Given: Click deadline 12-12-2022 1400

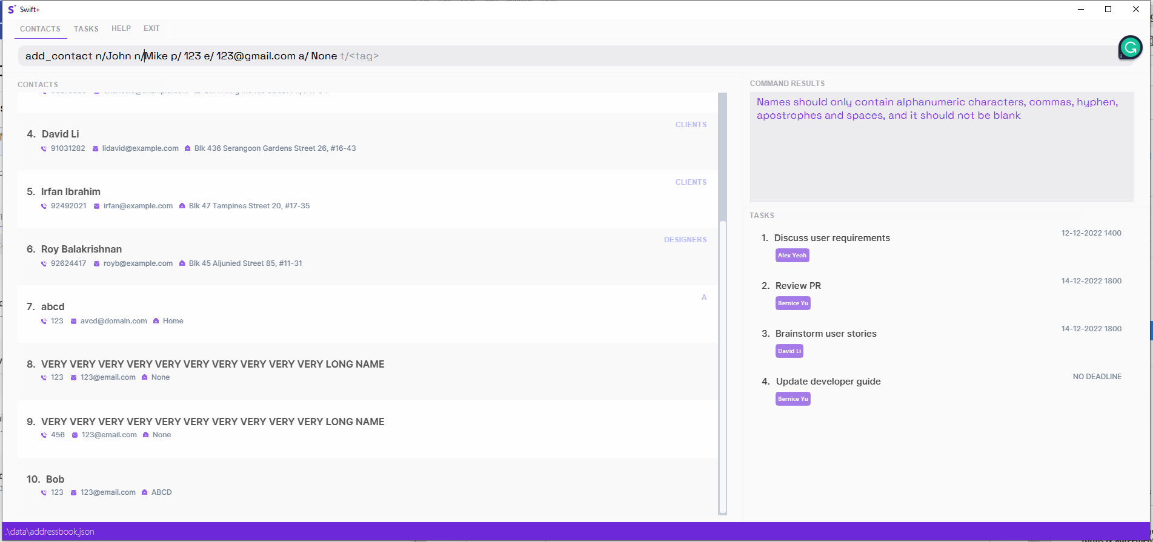Looking at the screenshot, I should point(1091,233).
